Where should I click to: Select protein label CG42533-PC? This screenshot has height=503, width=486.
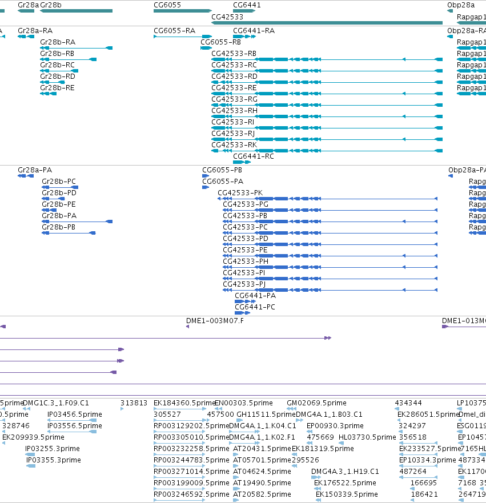[245, 227]
